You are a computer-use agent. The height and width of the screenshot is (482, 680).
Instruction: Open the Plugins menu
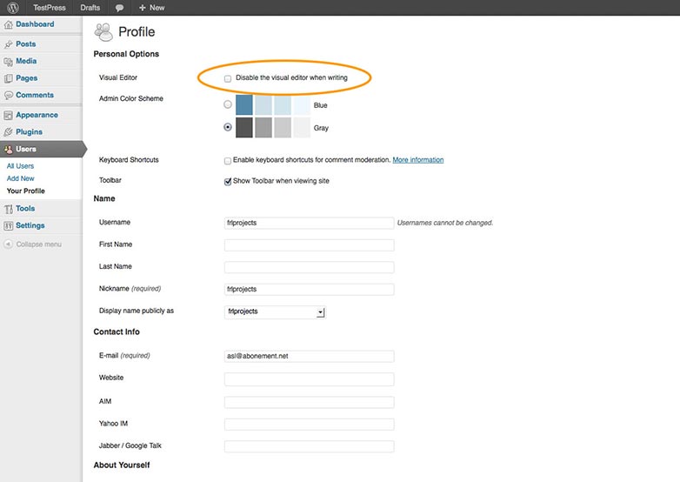pos(29,132)
